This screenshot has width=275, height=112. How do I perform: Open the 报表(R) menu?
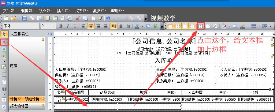[81, 10]
